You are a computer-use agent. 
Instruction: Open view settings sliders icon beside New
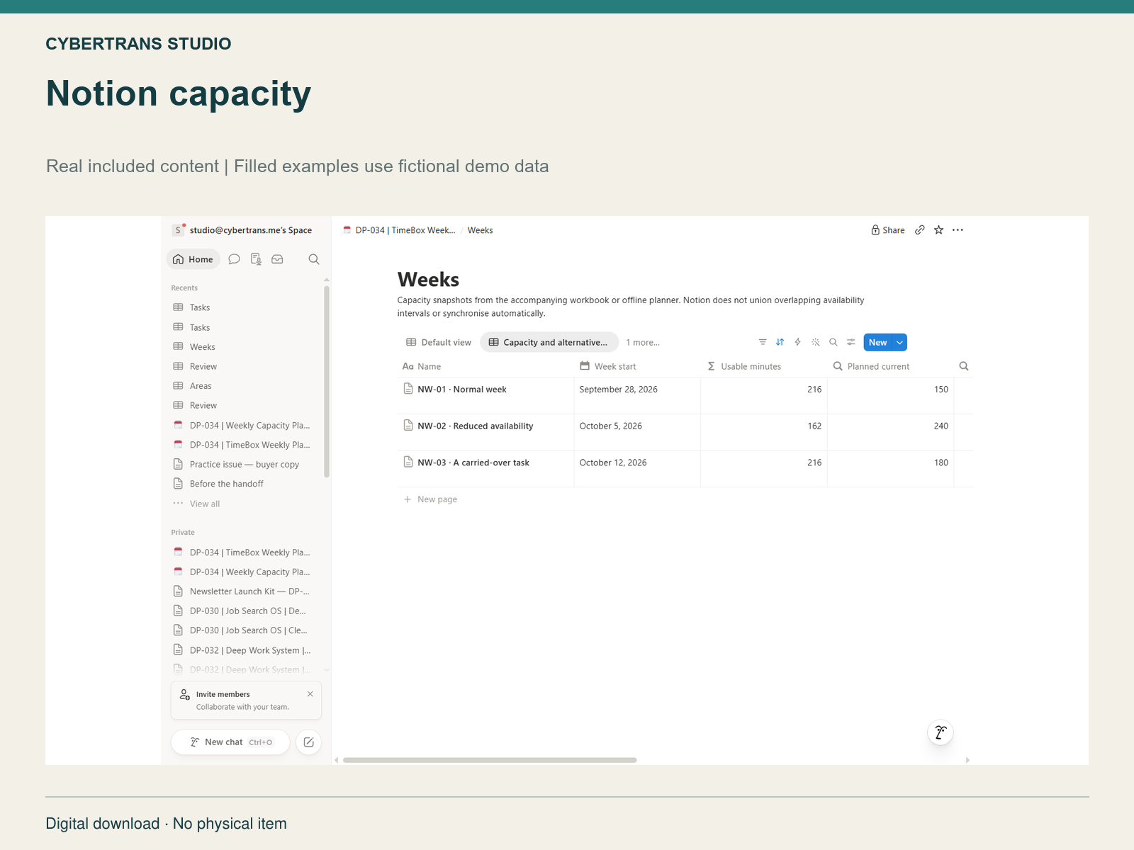pos(851,342)
